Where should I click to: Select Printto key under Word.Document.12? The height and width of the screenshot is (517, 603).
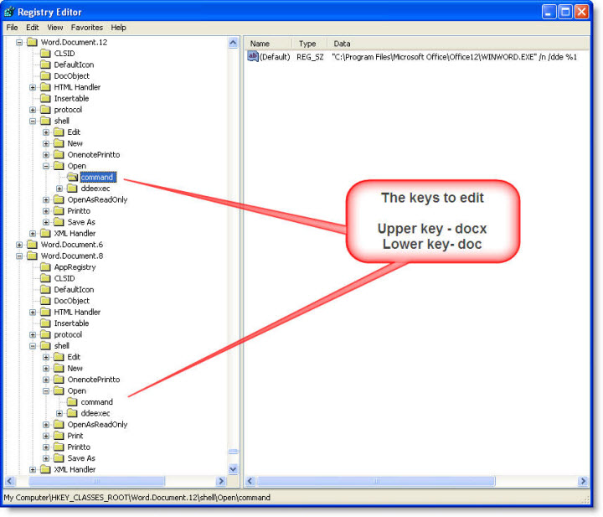pyautogui.click(x=79, y=211)
